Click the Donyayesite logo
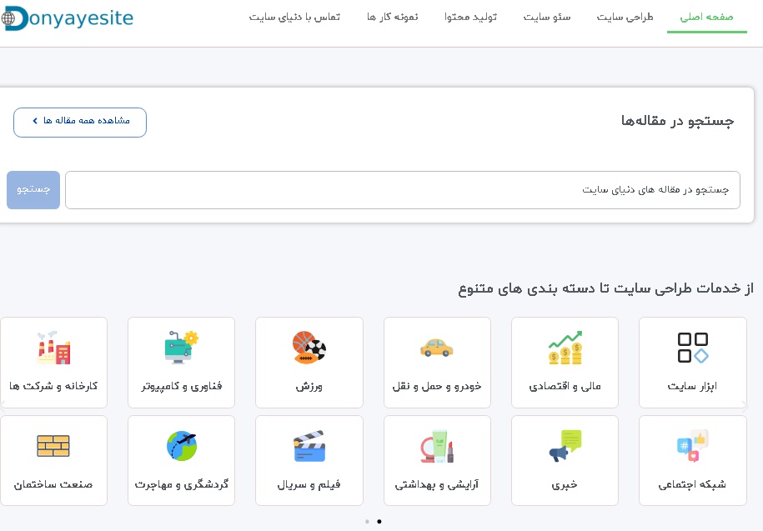Viewport: 763px width, 531px height. (x=67, y=18)
